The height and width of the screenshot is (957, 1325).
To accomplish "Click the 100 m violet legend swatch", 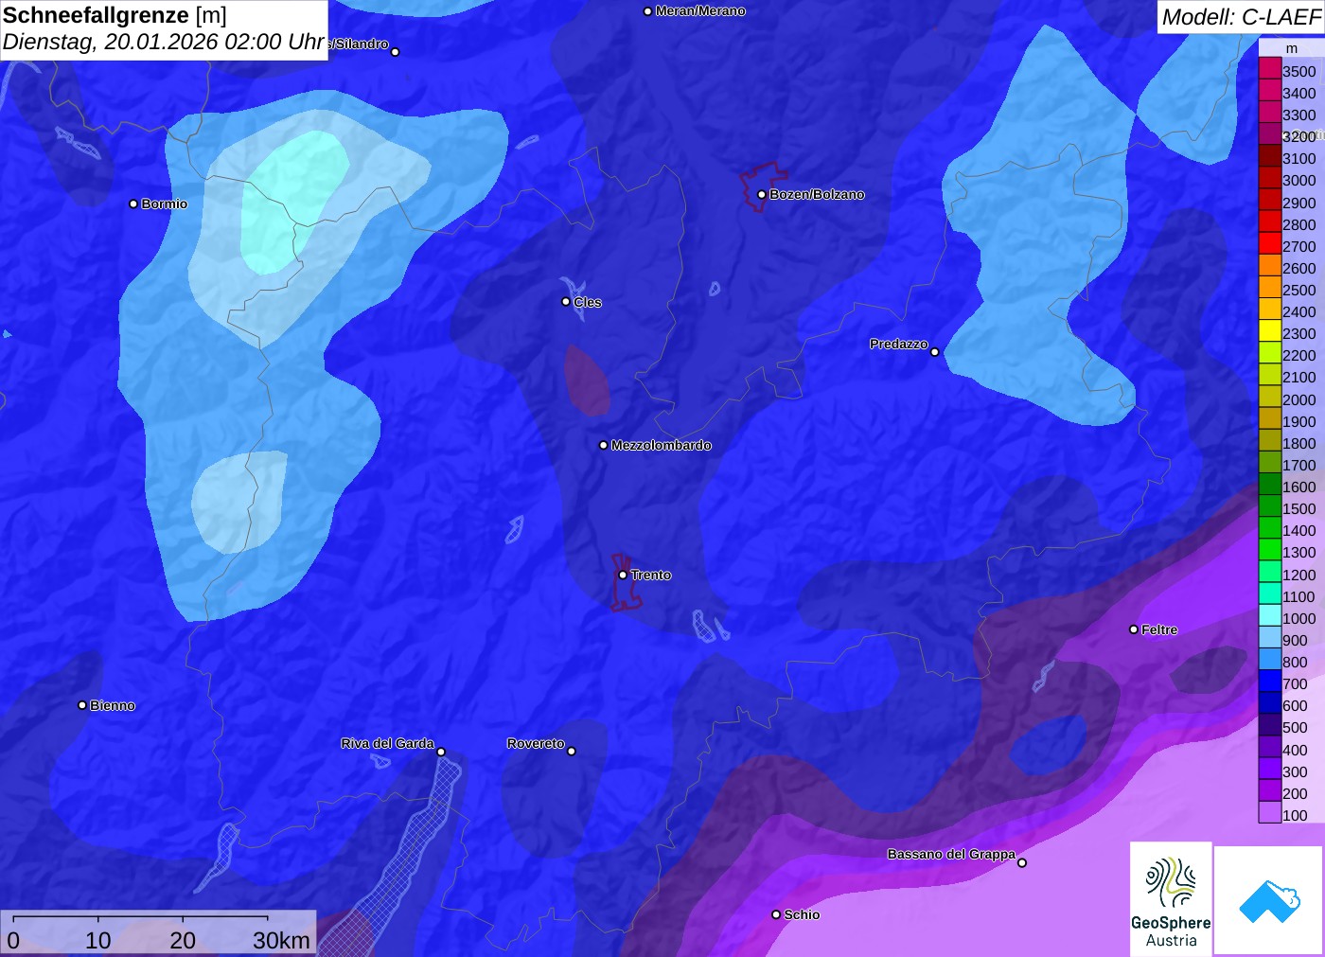I will [1270, 813].
